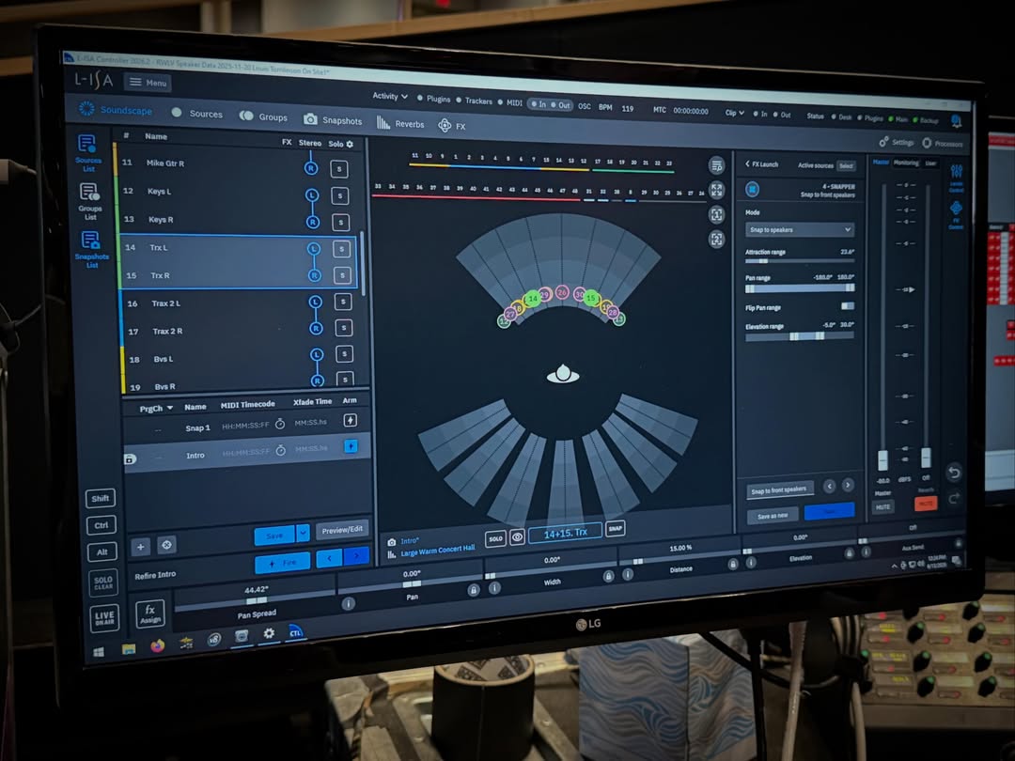Screen dimensions: 1015x761
Task: Go to previous FX preset arrow
Action: coord(829,486)
